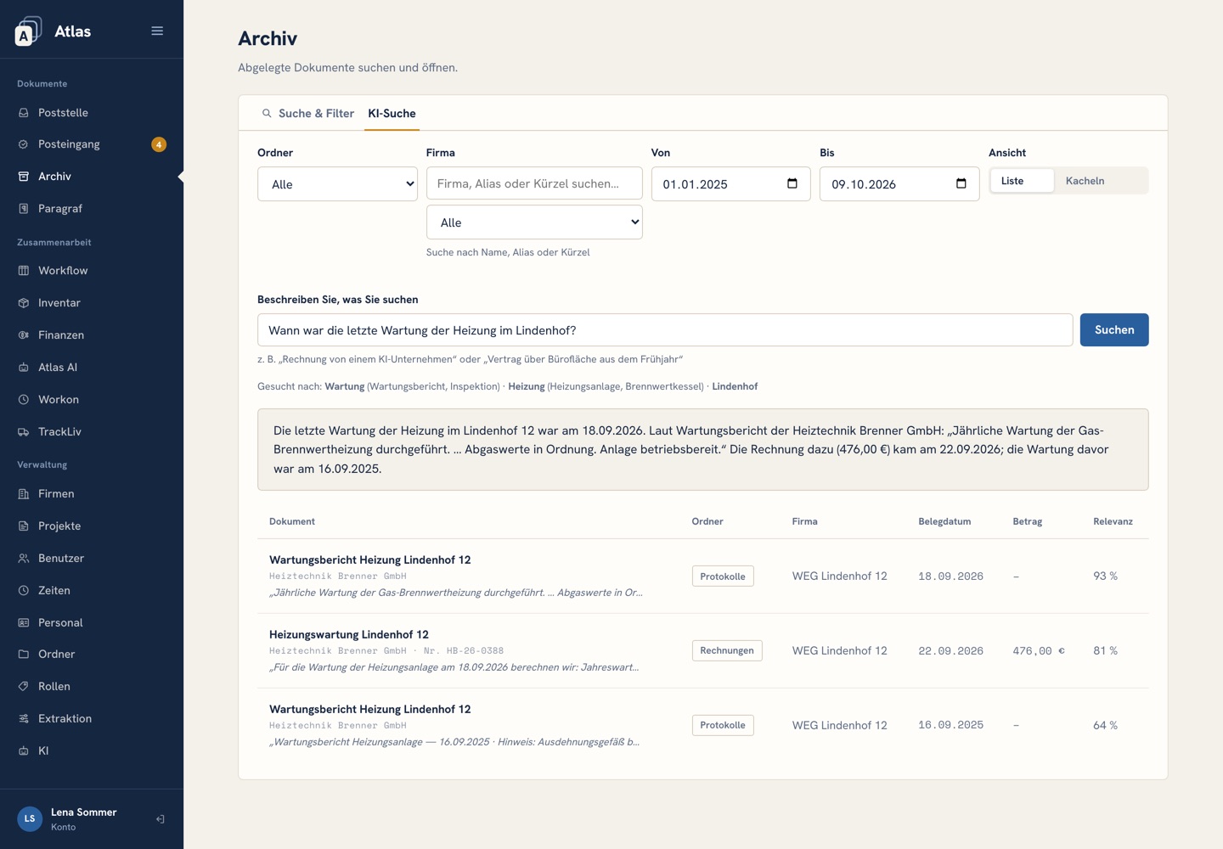Click the Protokolle tag in the 93 % row
1223x849 pixels.
723,576
